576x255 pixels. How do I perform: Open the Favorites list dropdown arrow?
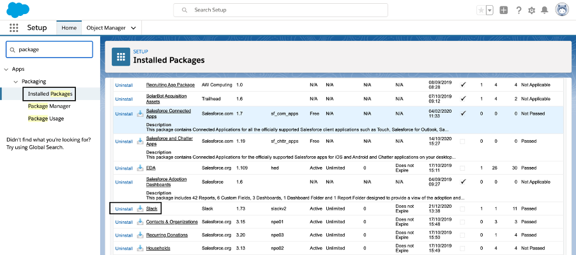point(489,10)
